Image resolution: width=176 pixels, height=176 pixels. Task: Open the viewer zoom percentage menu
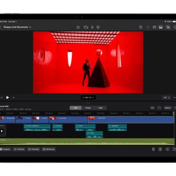click(x=166, y=97)
